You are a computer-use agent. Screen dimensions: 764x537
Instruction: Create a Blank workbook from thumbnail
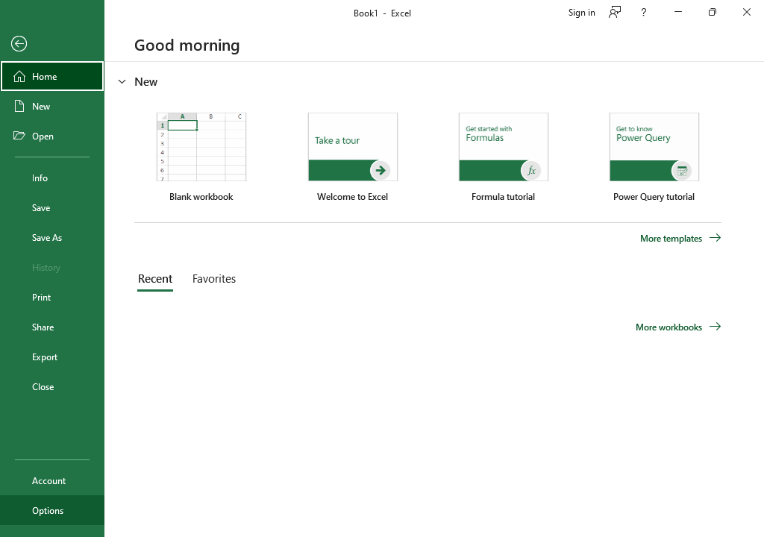[201, 147]
